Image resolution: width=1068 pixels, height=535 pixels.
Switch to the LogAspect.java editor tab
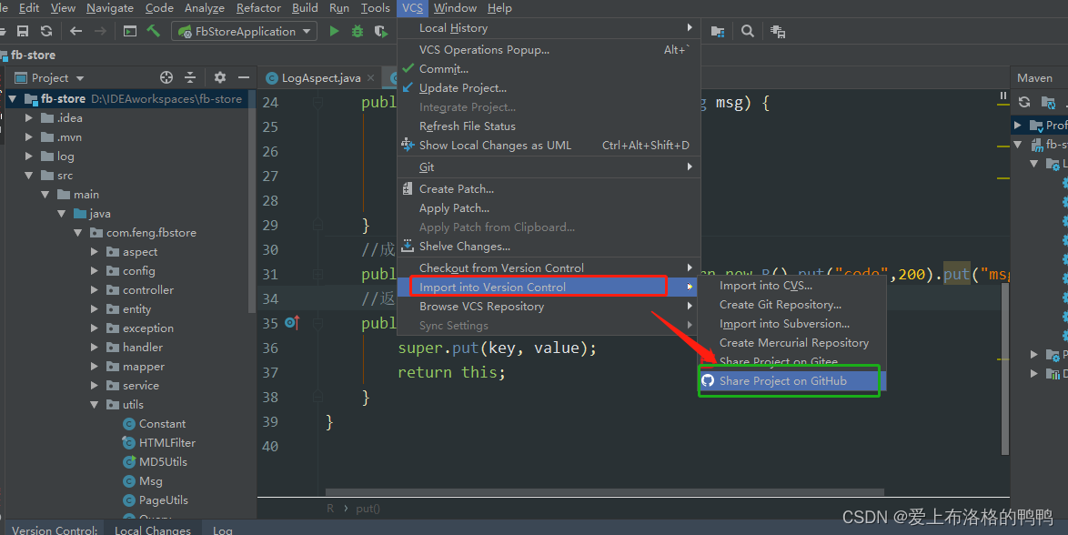[321, 77]
